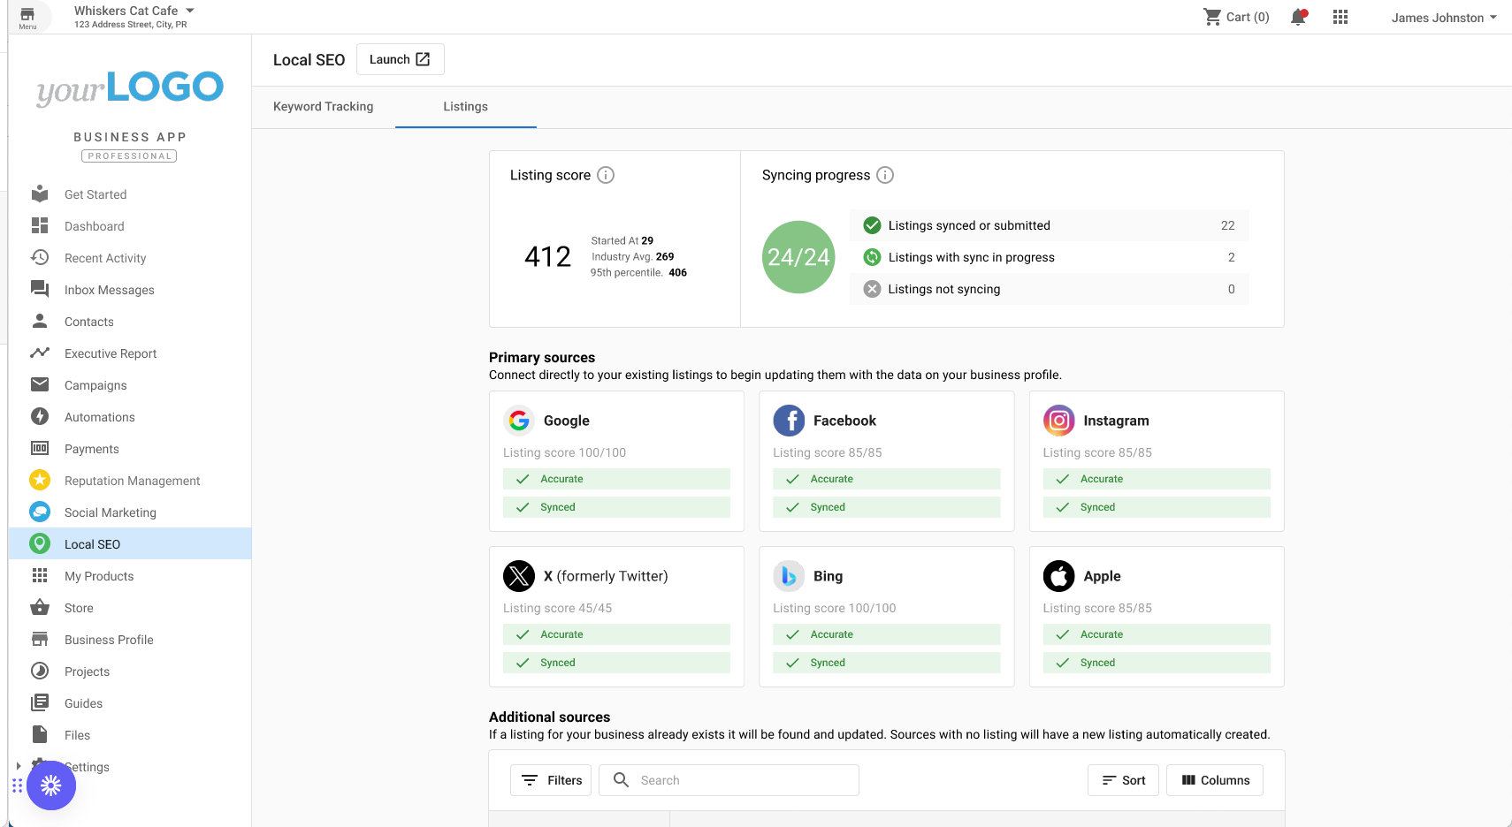
Task: Click the Store basket icon
Action: [40, 607]
